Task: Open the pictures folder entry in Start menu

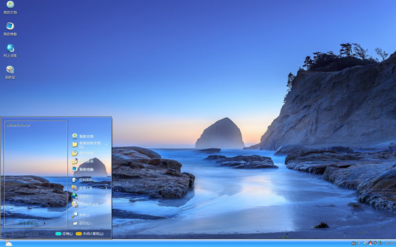Action: pos(83,153)
